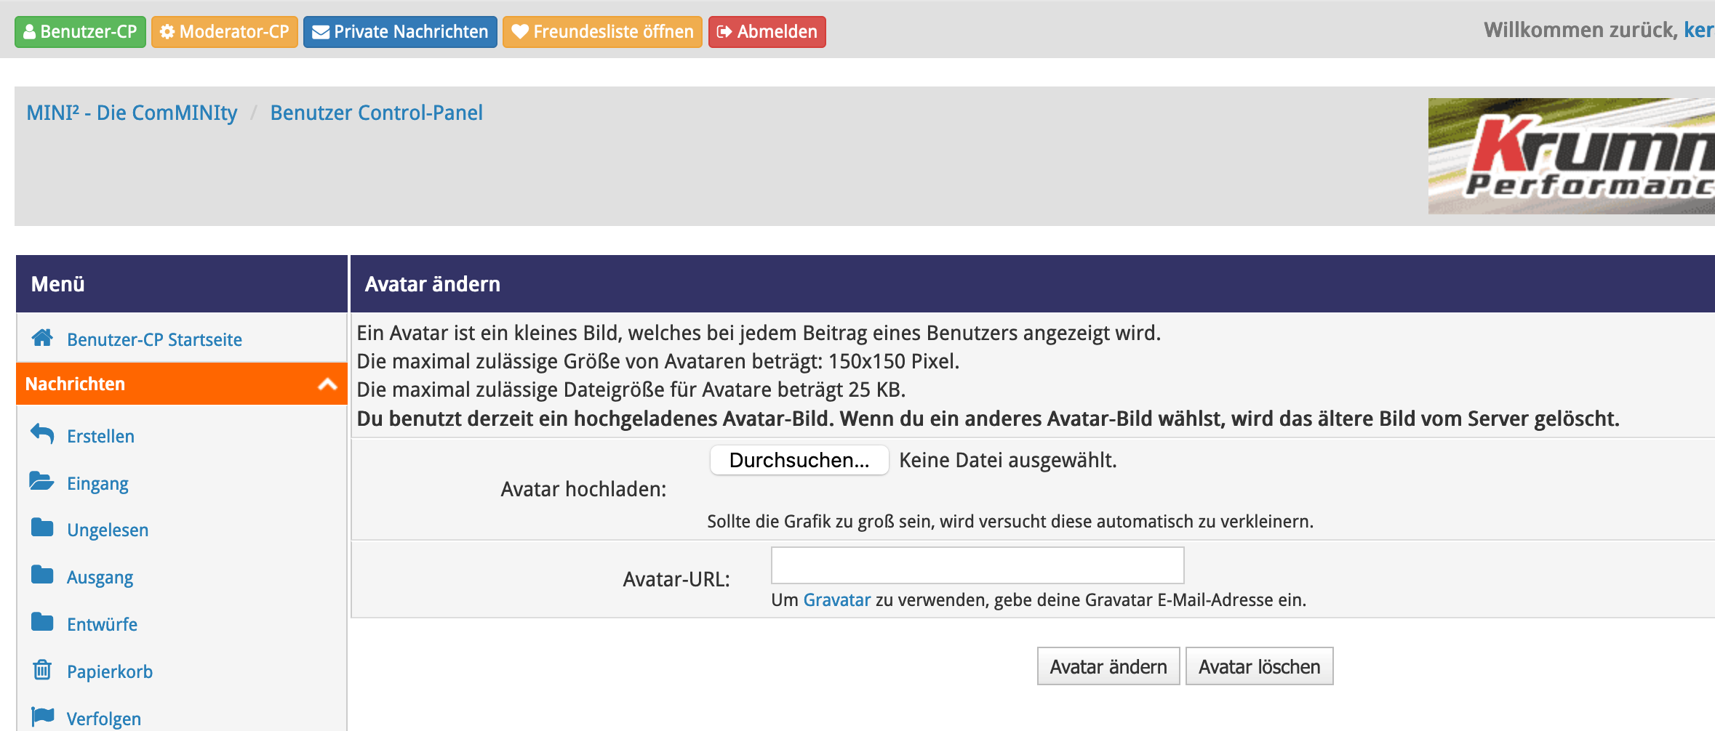Click the trash can icon for Papierkorb
Image resolution: width=1715 pixels, height=731 pixels.
[x=42, y=669]
